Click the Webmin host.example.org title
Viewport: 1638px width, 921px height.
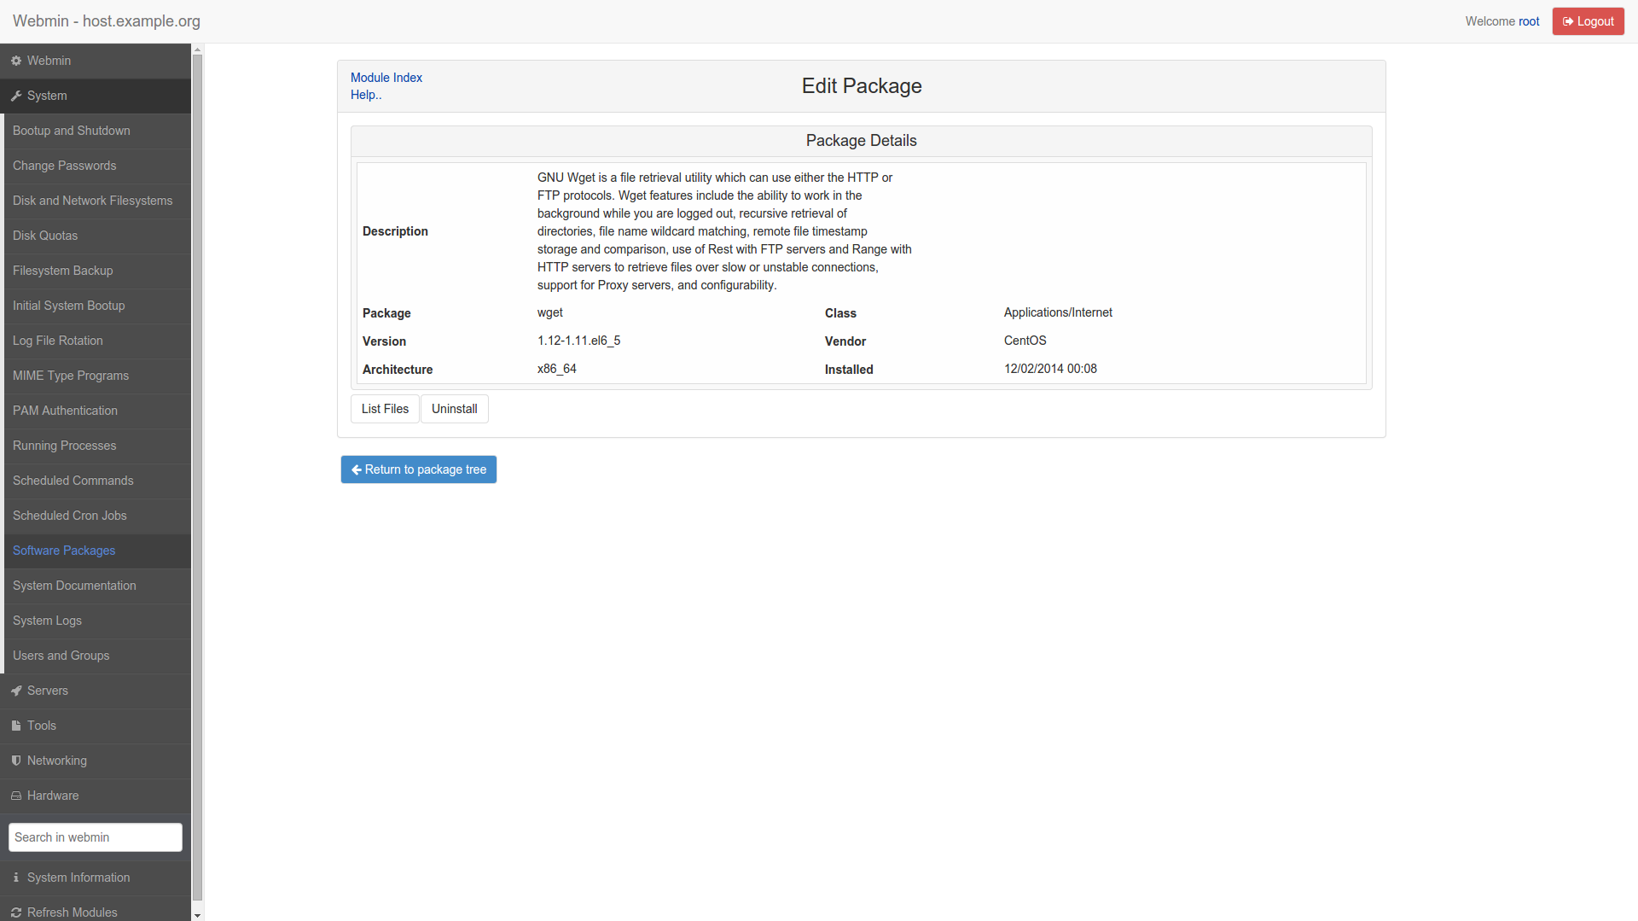107,21
